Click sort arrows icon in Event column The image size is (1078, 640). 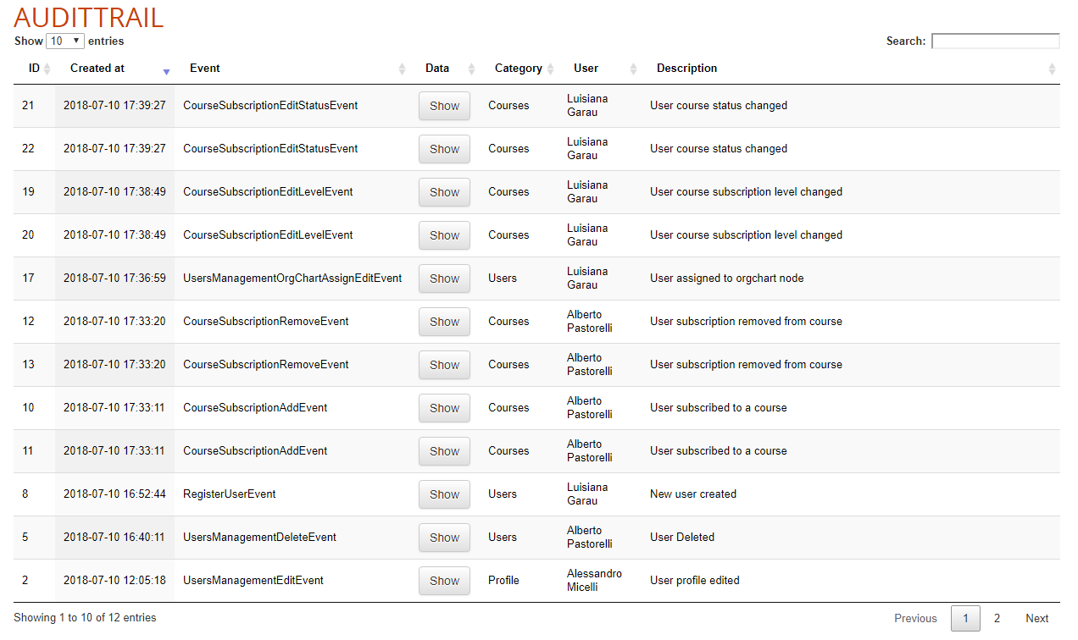click(403, 69)
